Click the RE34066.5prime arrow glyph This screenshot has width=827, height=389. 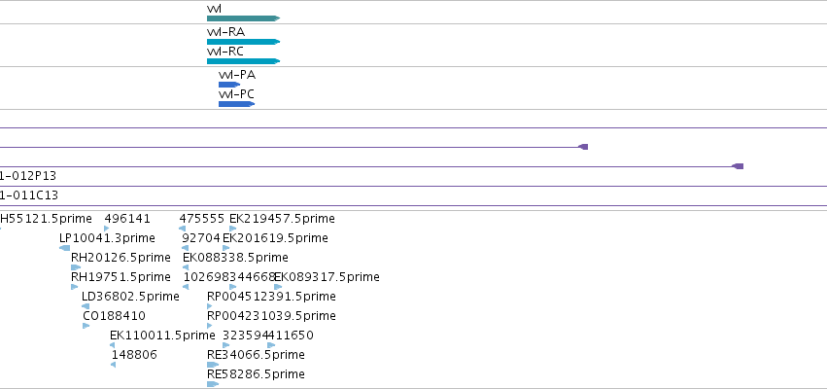tap(213, 365)
